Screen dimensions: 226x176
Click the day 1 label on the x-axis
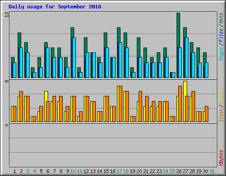[15, 171]
